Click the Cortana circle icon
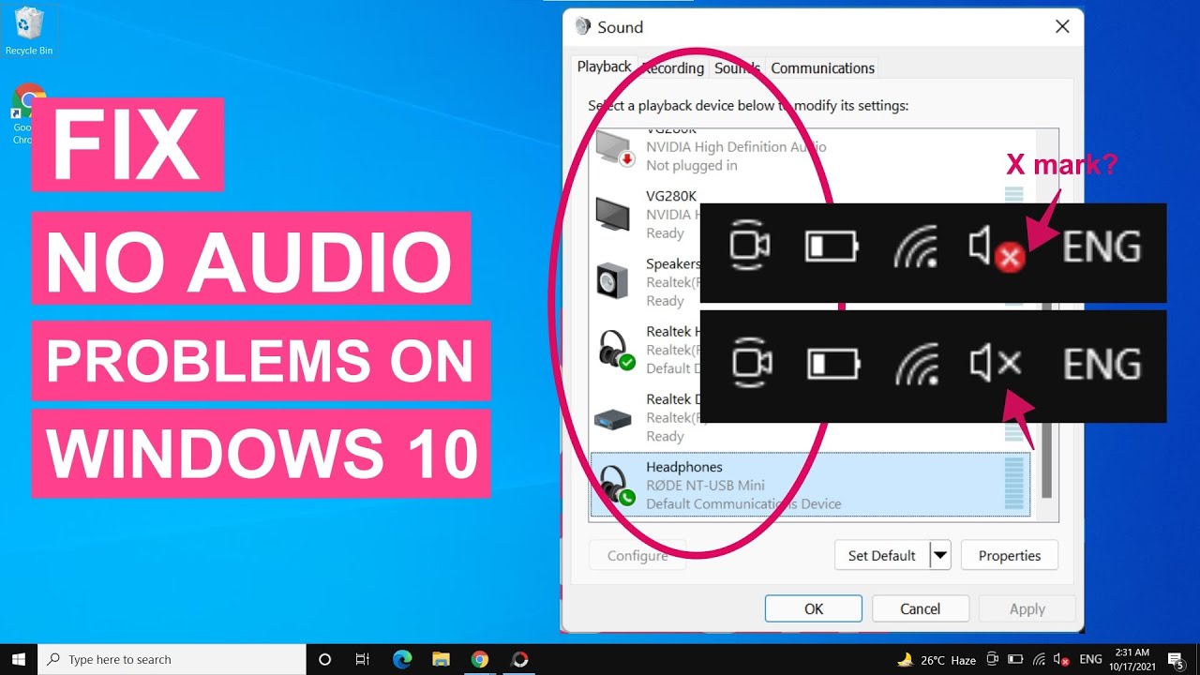1200x675 pixels. click(x=325, y=659)
